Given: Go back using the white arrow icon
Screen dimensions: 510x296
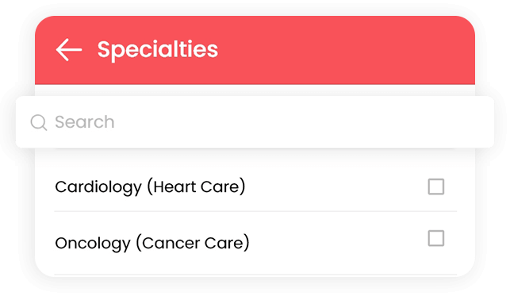Looking at the screenshot, I should (x=69, y=50).
